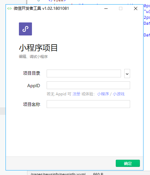Click the 小程序项目 heading
Screen dimensions: 150x175
tap(38, 48)
